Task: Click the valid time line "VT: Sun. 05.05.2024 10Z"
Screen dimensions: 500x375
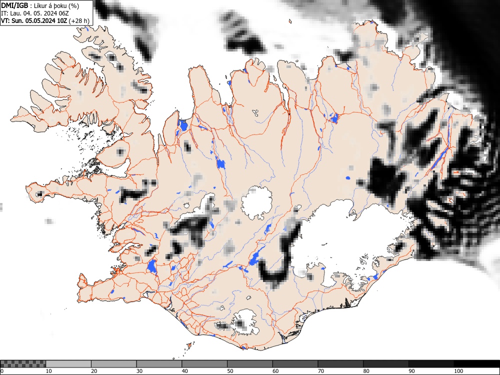Action: 34,21
